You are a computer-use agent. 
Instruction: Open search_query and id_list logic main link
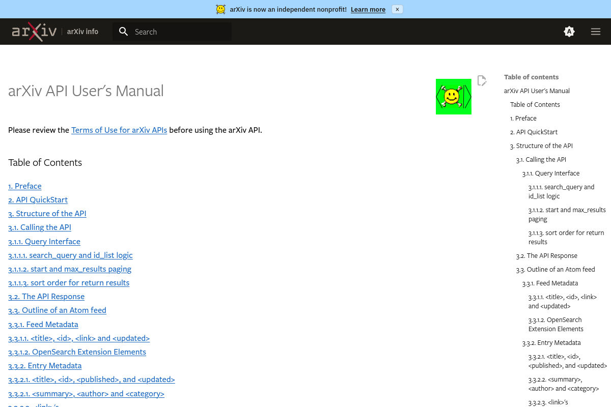70,255
